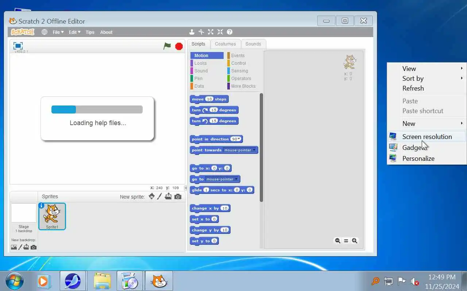Image resolution: width=467 pixels, height=291 pixels.
Task: Click degrees value in turn clockwise block
Action: tap(214, 110)
